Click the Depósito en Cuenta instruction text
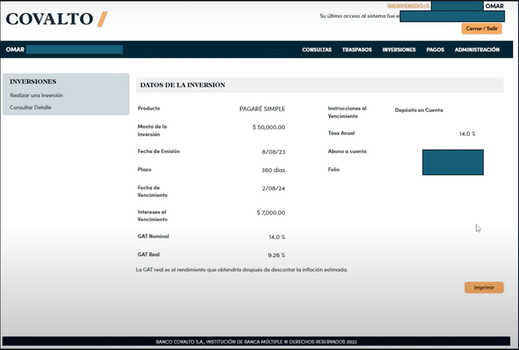The image size is (519, 350). point(419,110)
